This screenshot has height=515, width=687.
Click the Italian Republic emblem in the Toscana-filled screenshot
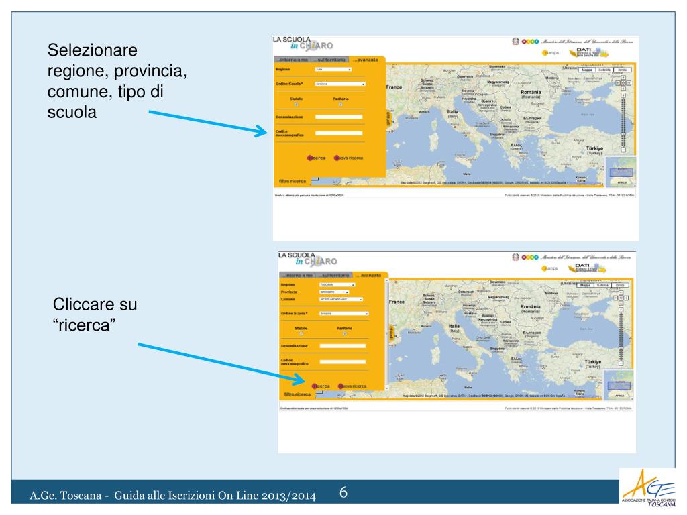516,257
